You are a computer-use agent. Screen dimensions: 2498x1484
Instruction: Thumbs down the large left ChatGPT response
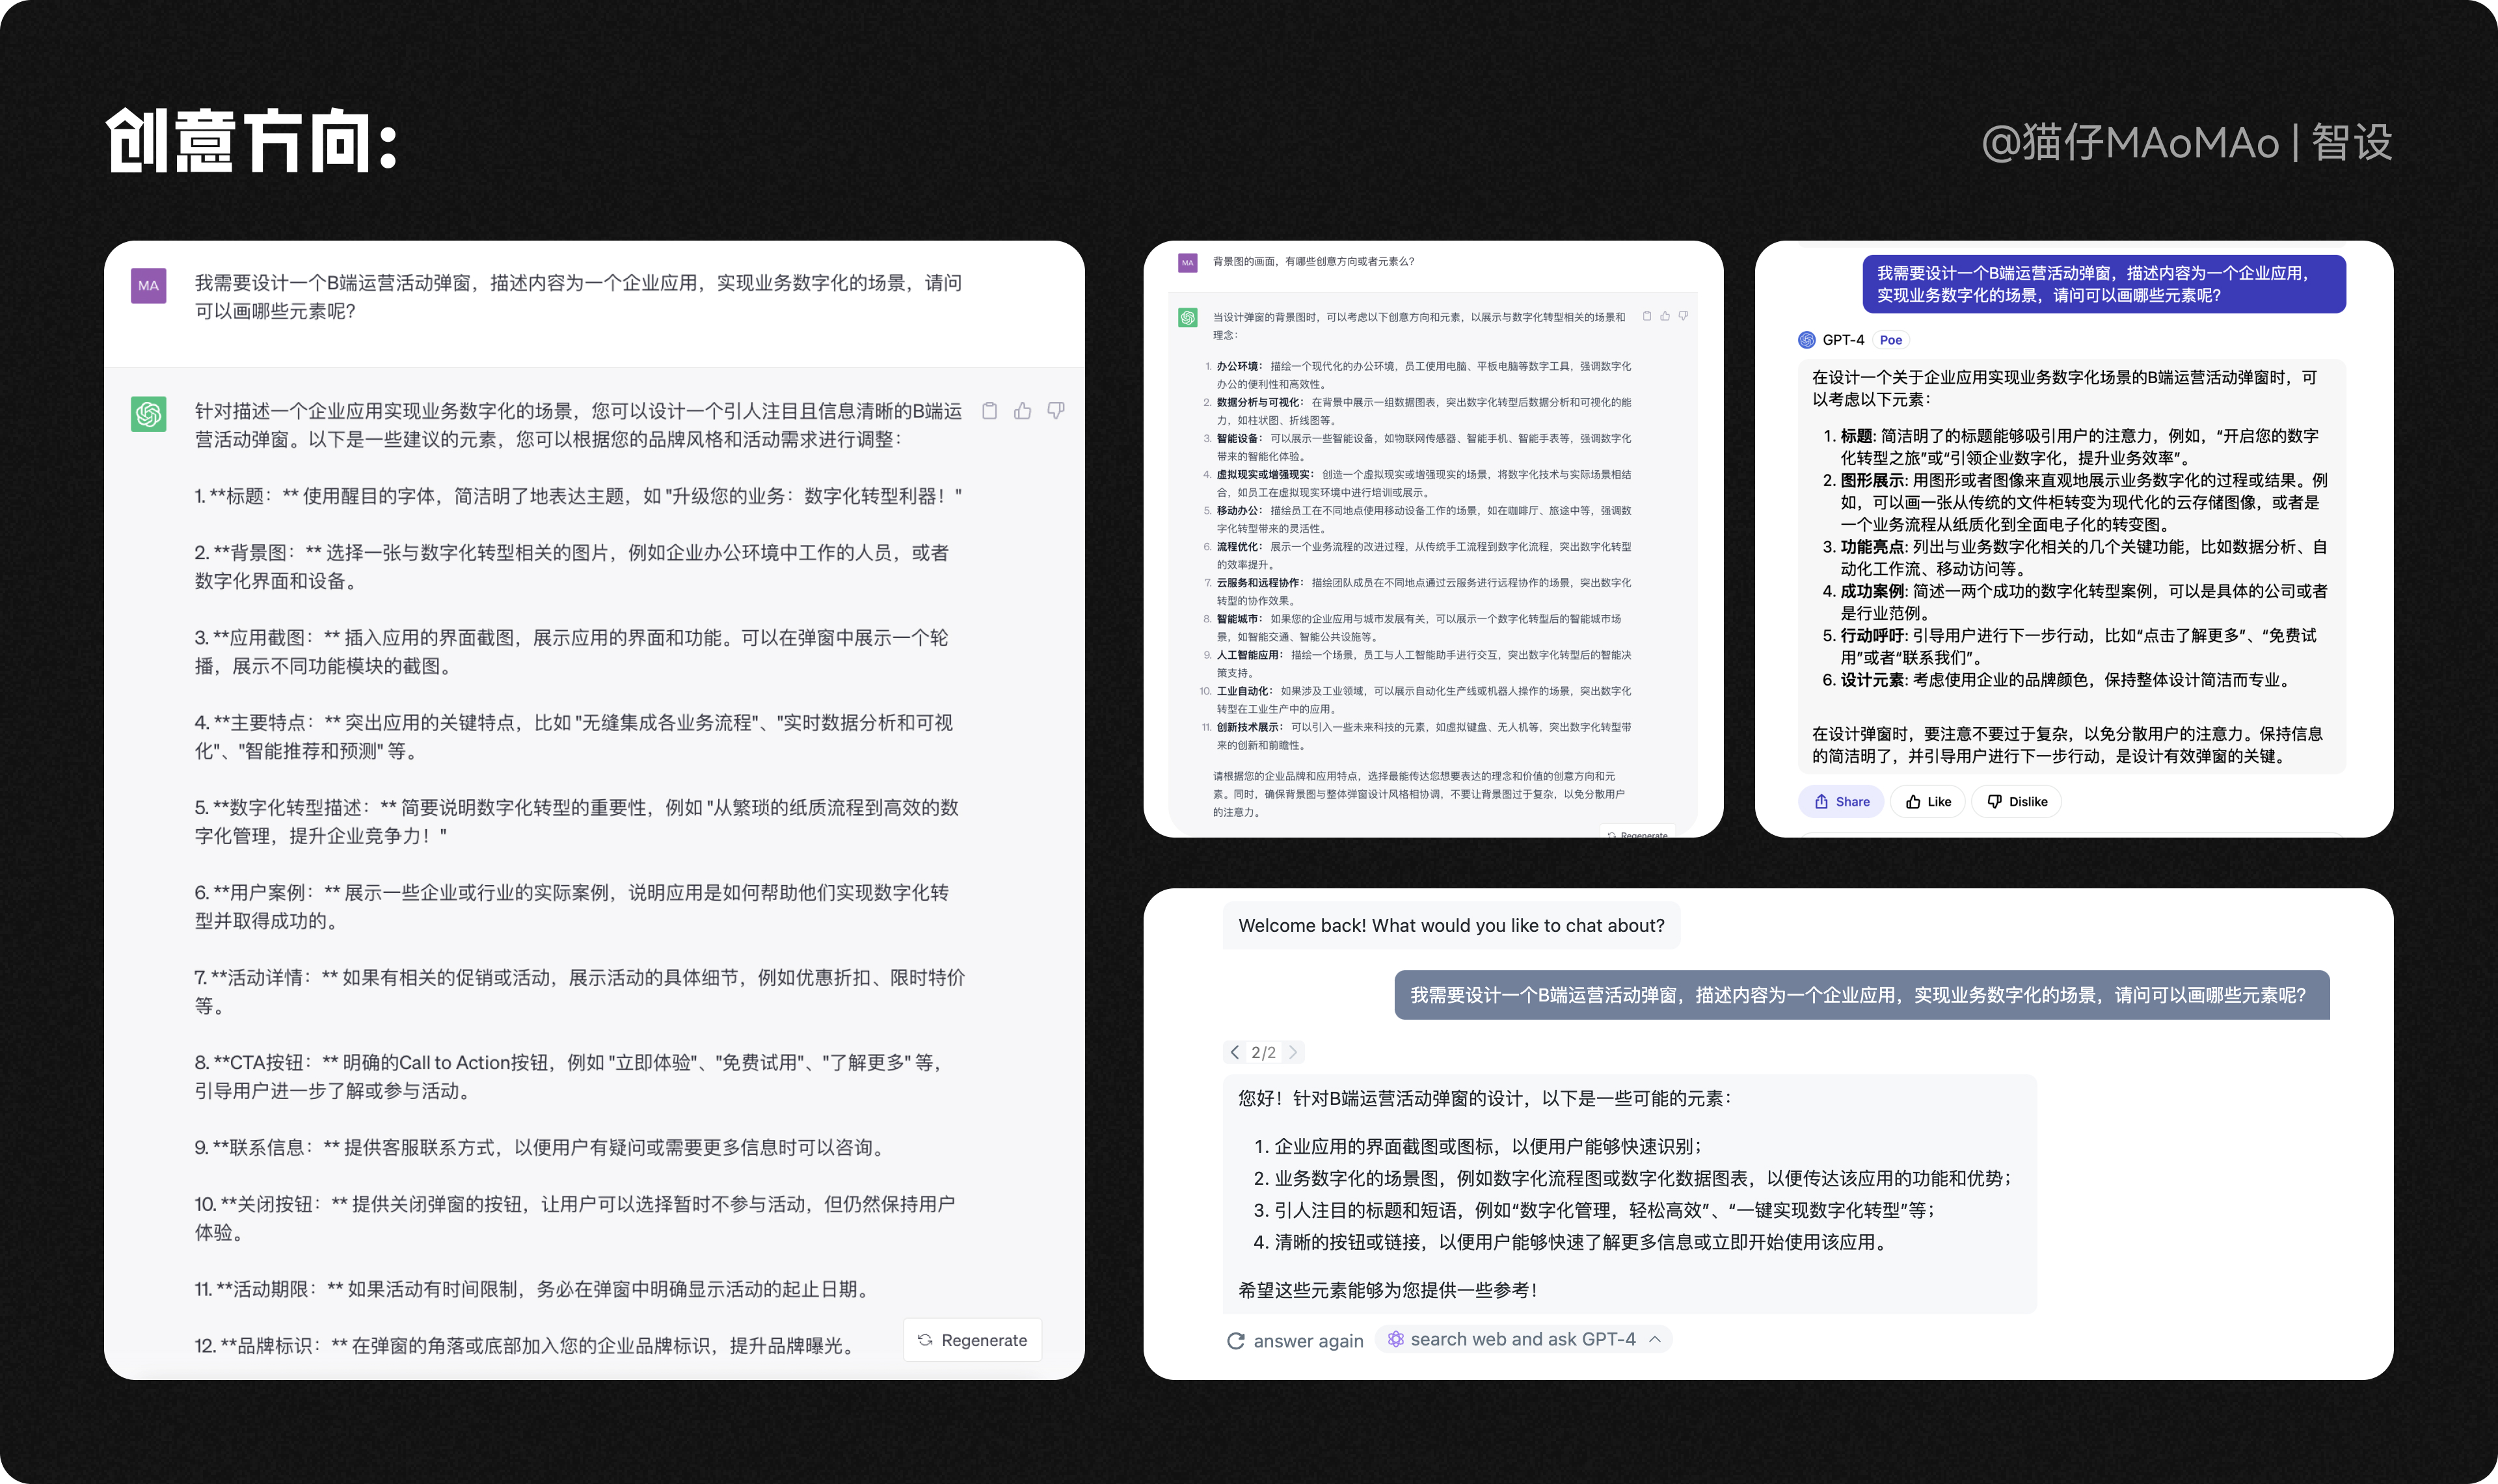coord(1056,411)
